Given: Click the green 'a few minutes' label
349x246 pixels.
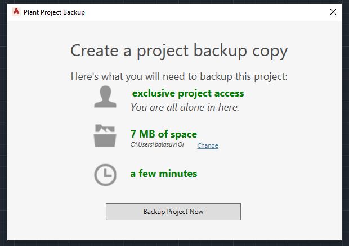Looking at the screenshot, I should click(x=164, y=174).
